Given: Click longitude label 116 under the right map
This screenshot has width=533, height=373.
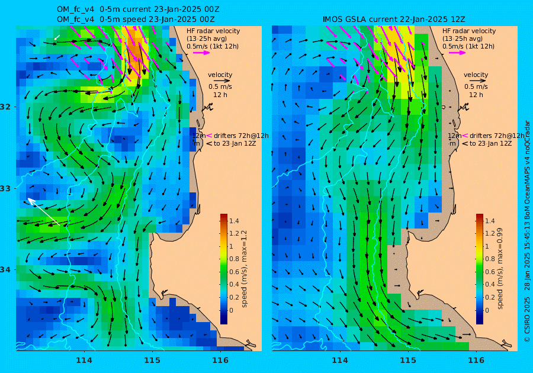Looking at the screenshot, I should point(476,361).
